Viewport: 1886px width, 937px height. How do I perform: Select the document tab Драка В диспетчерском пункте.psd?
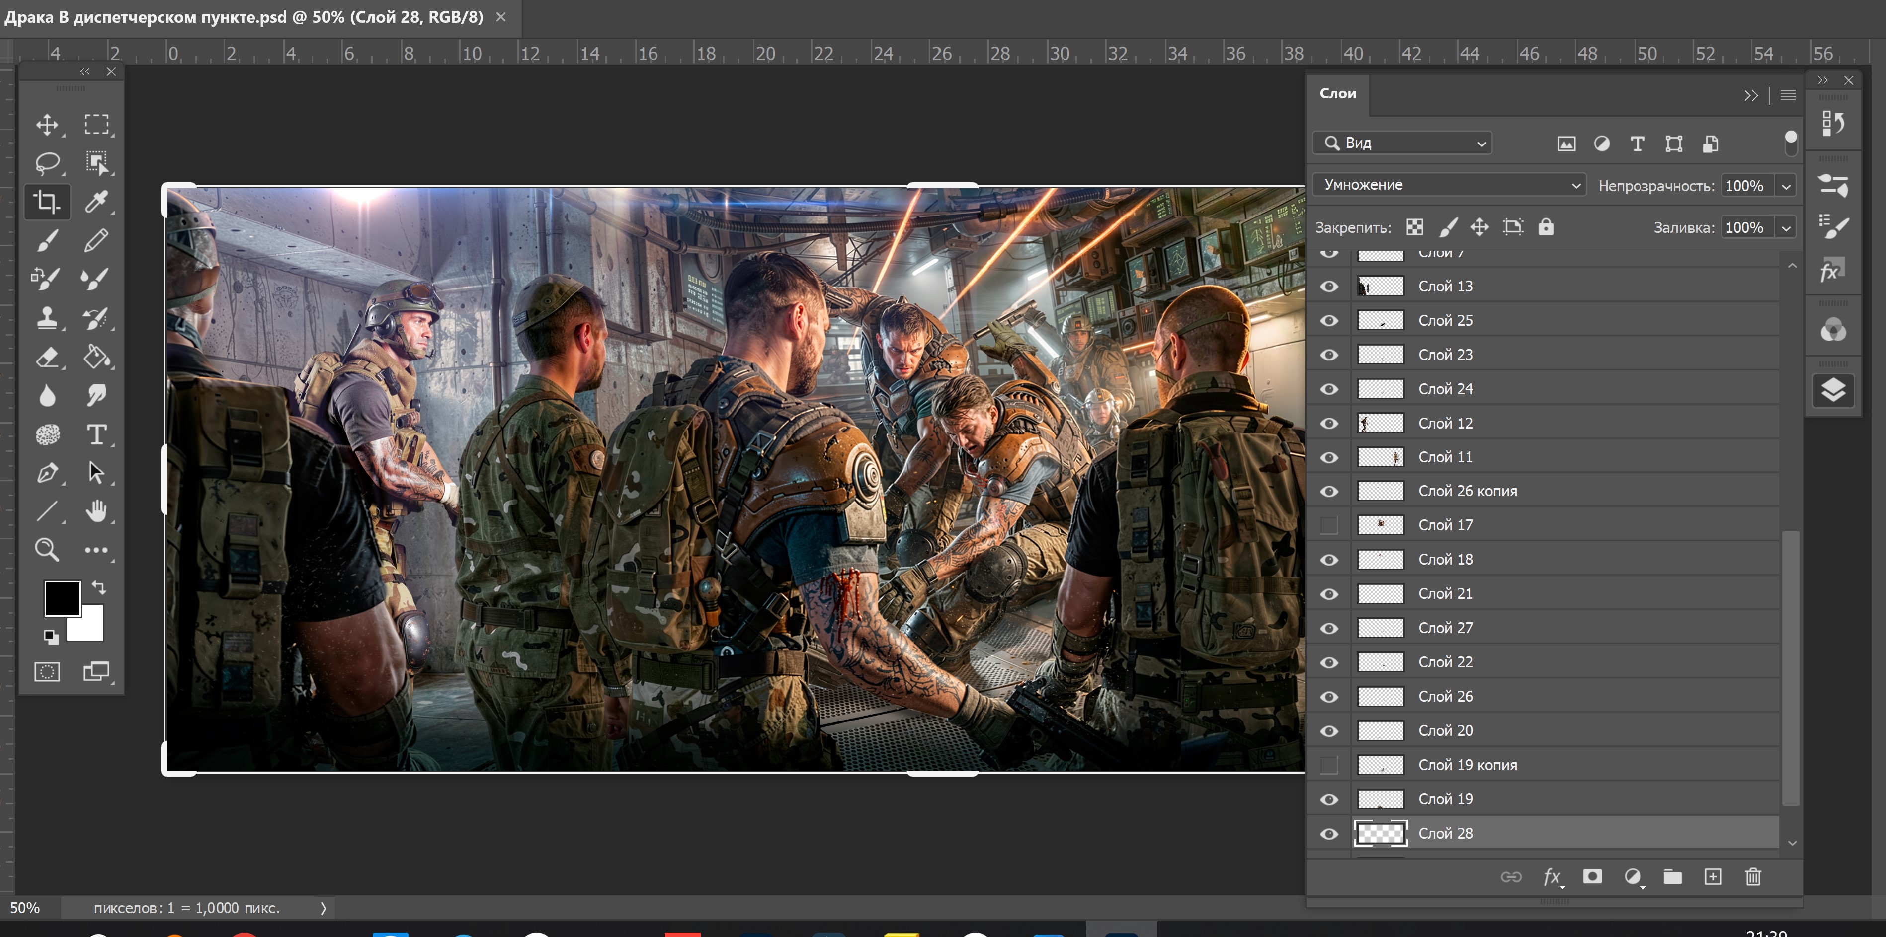[244, 17]
